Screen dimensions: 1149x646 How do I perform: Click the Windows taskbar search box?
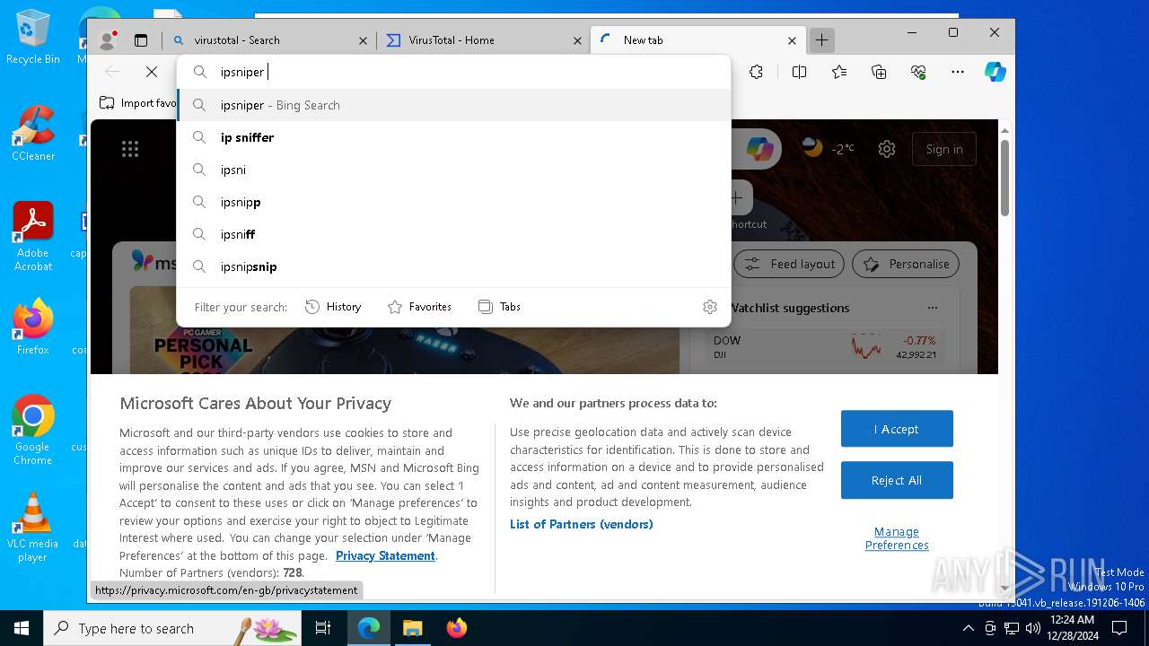click(x=172, y=628)
